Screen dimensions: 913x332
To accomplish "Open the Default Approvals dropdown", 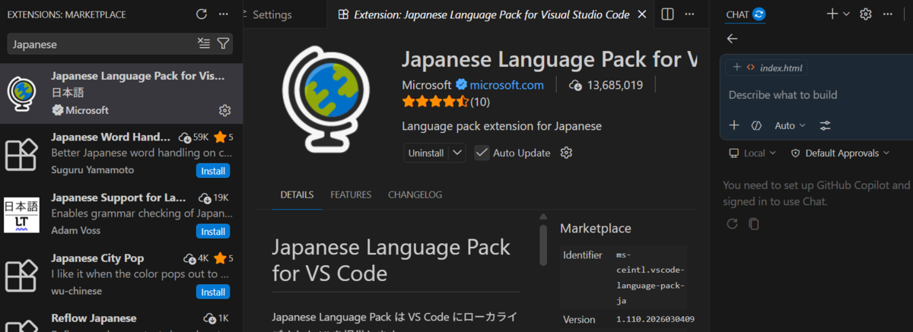I will 840,153.
